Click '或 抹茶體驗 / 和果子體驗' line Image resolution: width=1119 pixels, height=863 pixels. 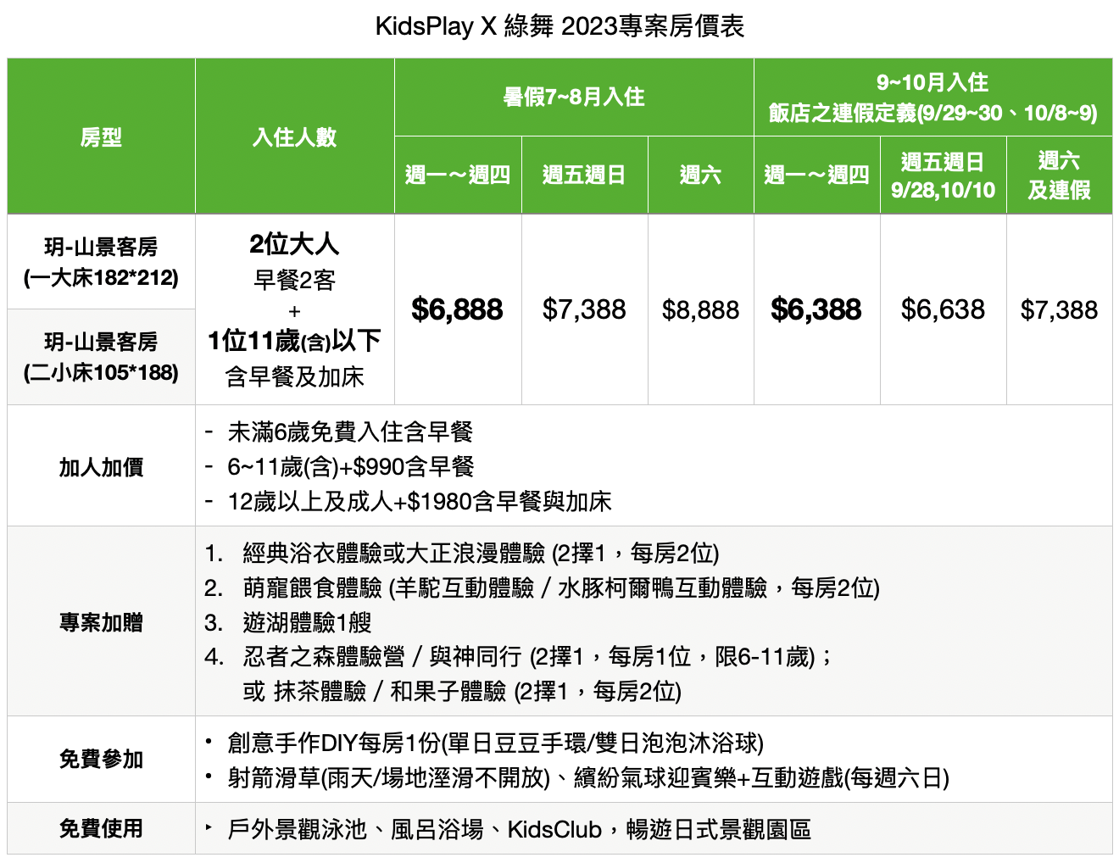(462, 691)
